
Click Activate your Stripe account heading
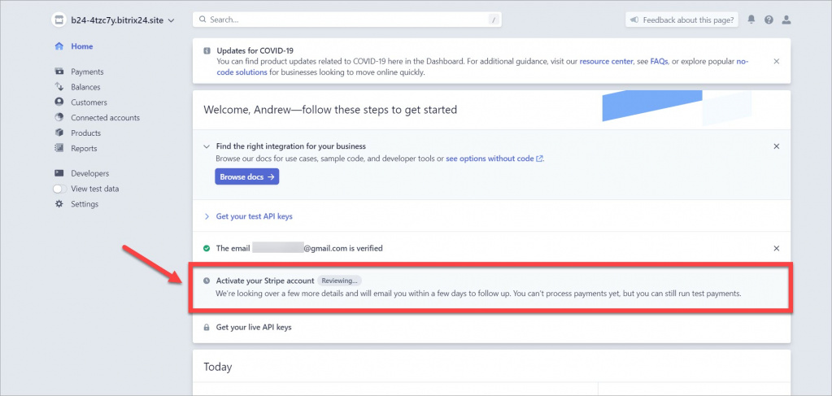(265, 281)
